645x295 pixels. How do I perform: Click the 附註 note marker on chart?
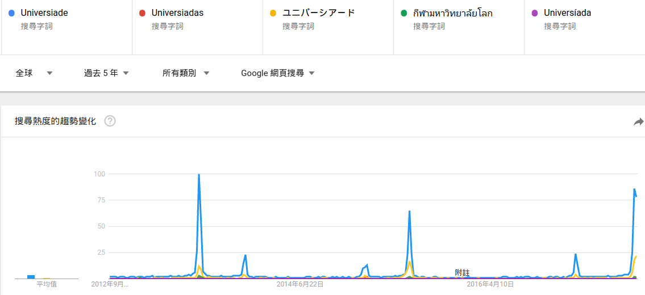click(463, 273)
